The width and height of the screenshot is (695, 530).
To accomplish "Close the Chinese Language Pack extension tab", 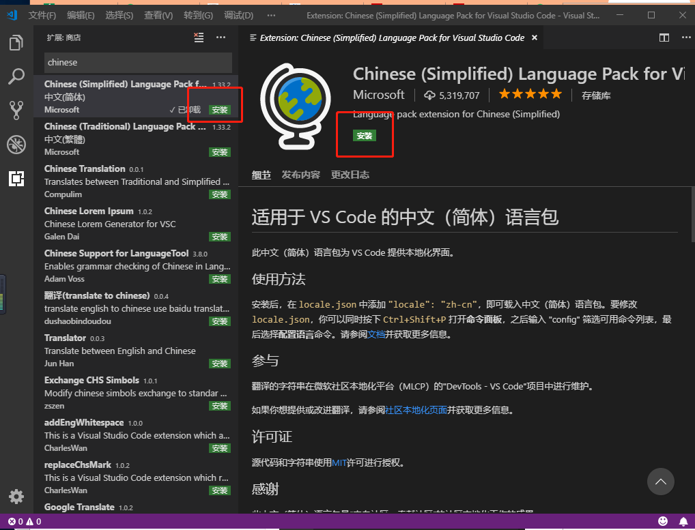I will [535, 38].
